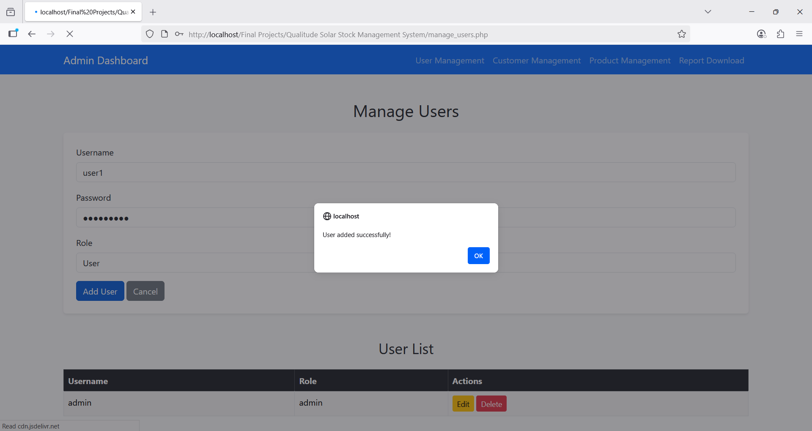Click the tracking protection shield icon
This screenshot has height=431, width=812.
[x=150, y=34]
